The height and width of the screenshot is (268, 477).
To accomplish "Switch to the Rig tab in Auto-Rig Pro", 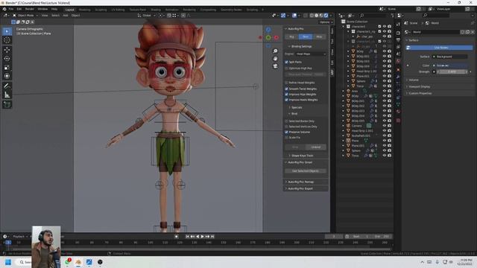I will pos(291,36).
